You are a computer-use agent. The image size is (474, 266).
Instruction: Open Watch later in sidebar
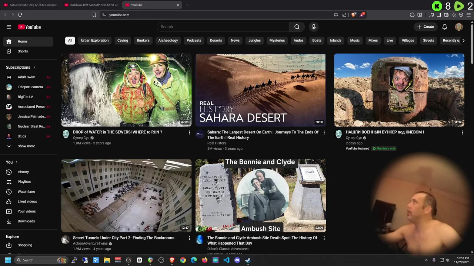pyautogui.click(x=28, y=192)
